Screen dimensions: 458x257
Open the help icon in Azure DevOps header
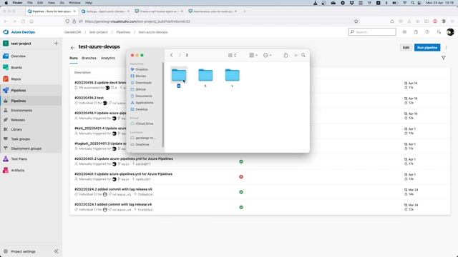click(x=427, y=31)
